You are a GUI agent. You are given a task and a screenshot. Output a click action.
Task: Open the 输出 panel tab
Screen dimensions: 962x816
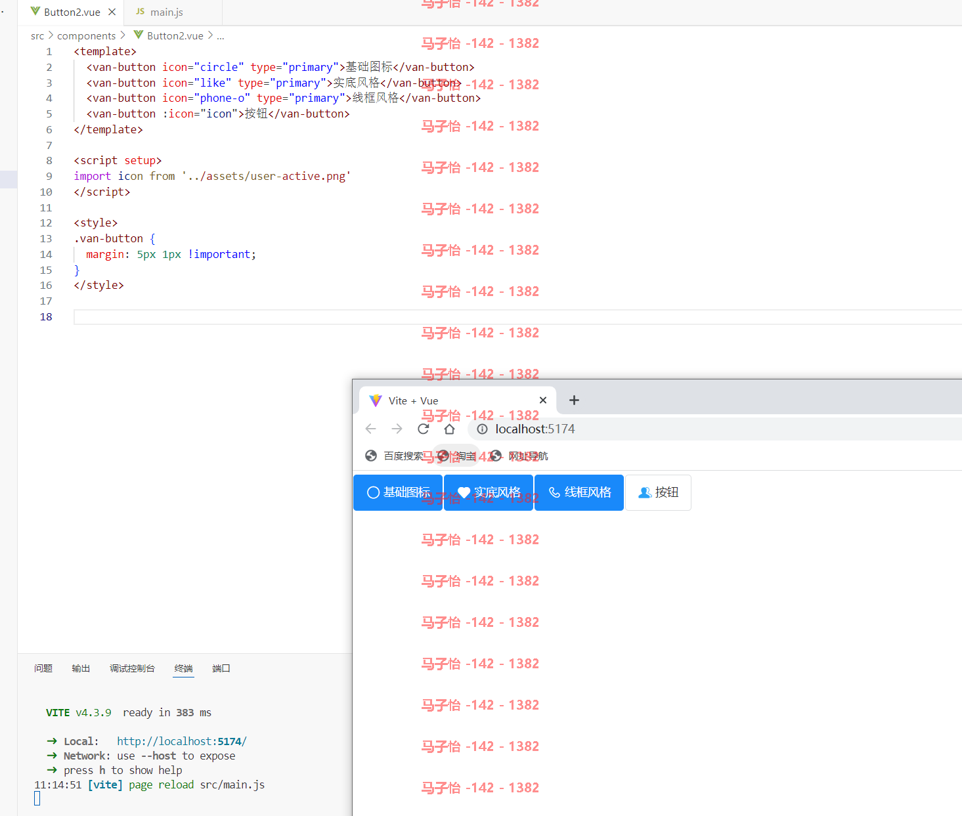pyautogui.click(x=81, y=668)
